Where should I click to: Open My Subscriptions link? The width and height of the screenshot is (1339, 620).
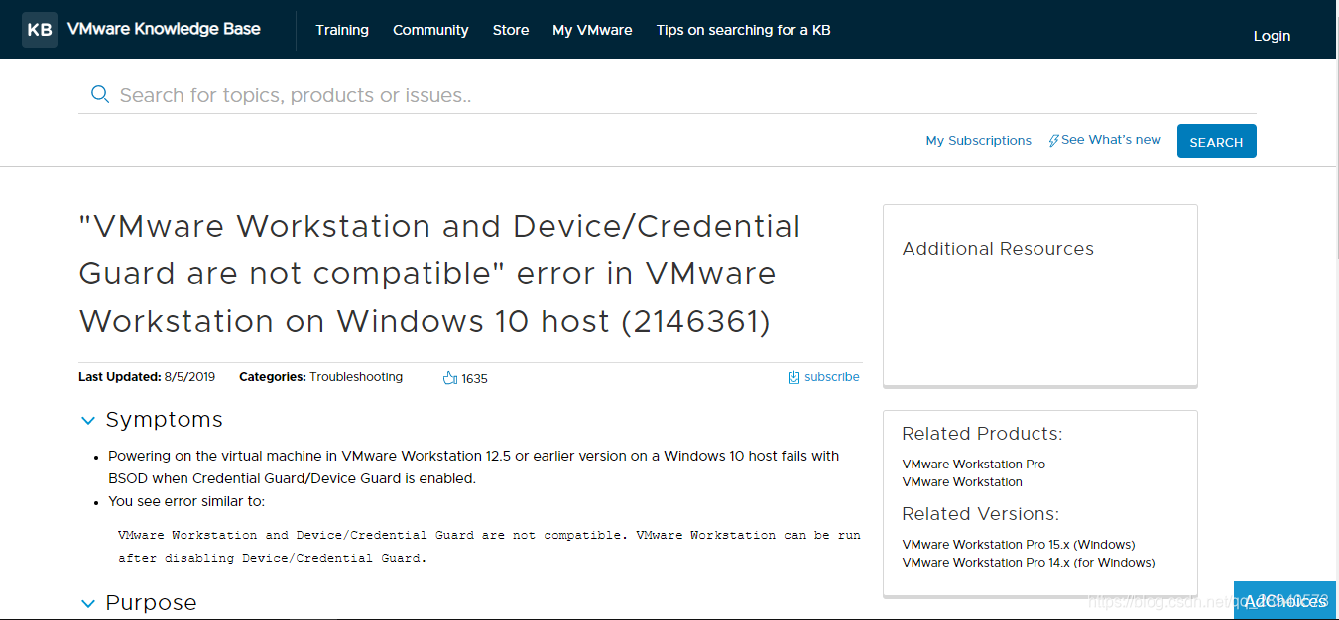[979, 141]
